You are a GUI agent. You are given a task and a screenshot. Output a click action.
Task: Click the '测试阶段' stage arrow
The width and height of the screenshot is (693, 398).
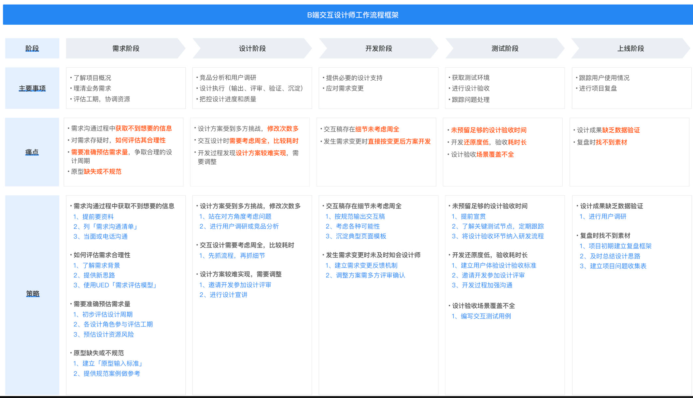(x=505, y=48)
